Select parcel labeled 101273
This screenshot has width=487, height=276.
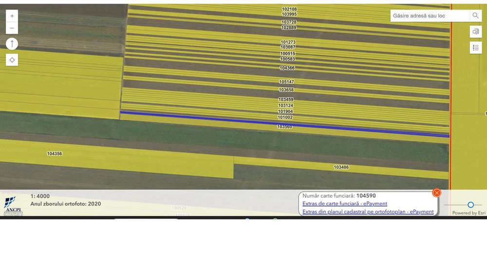click(x=288, y=42)
